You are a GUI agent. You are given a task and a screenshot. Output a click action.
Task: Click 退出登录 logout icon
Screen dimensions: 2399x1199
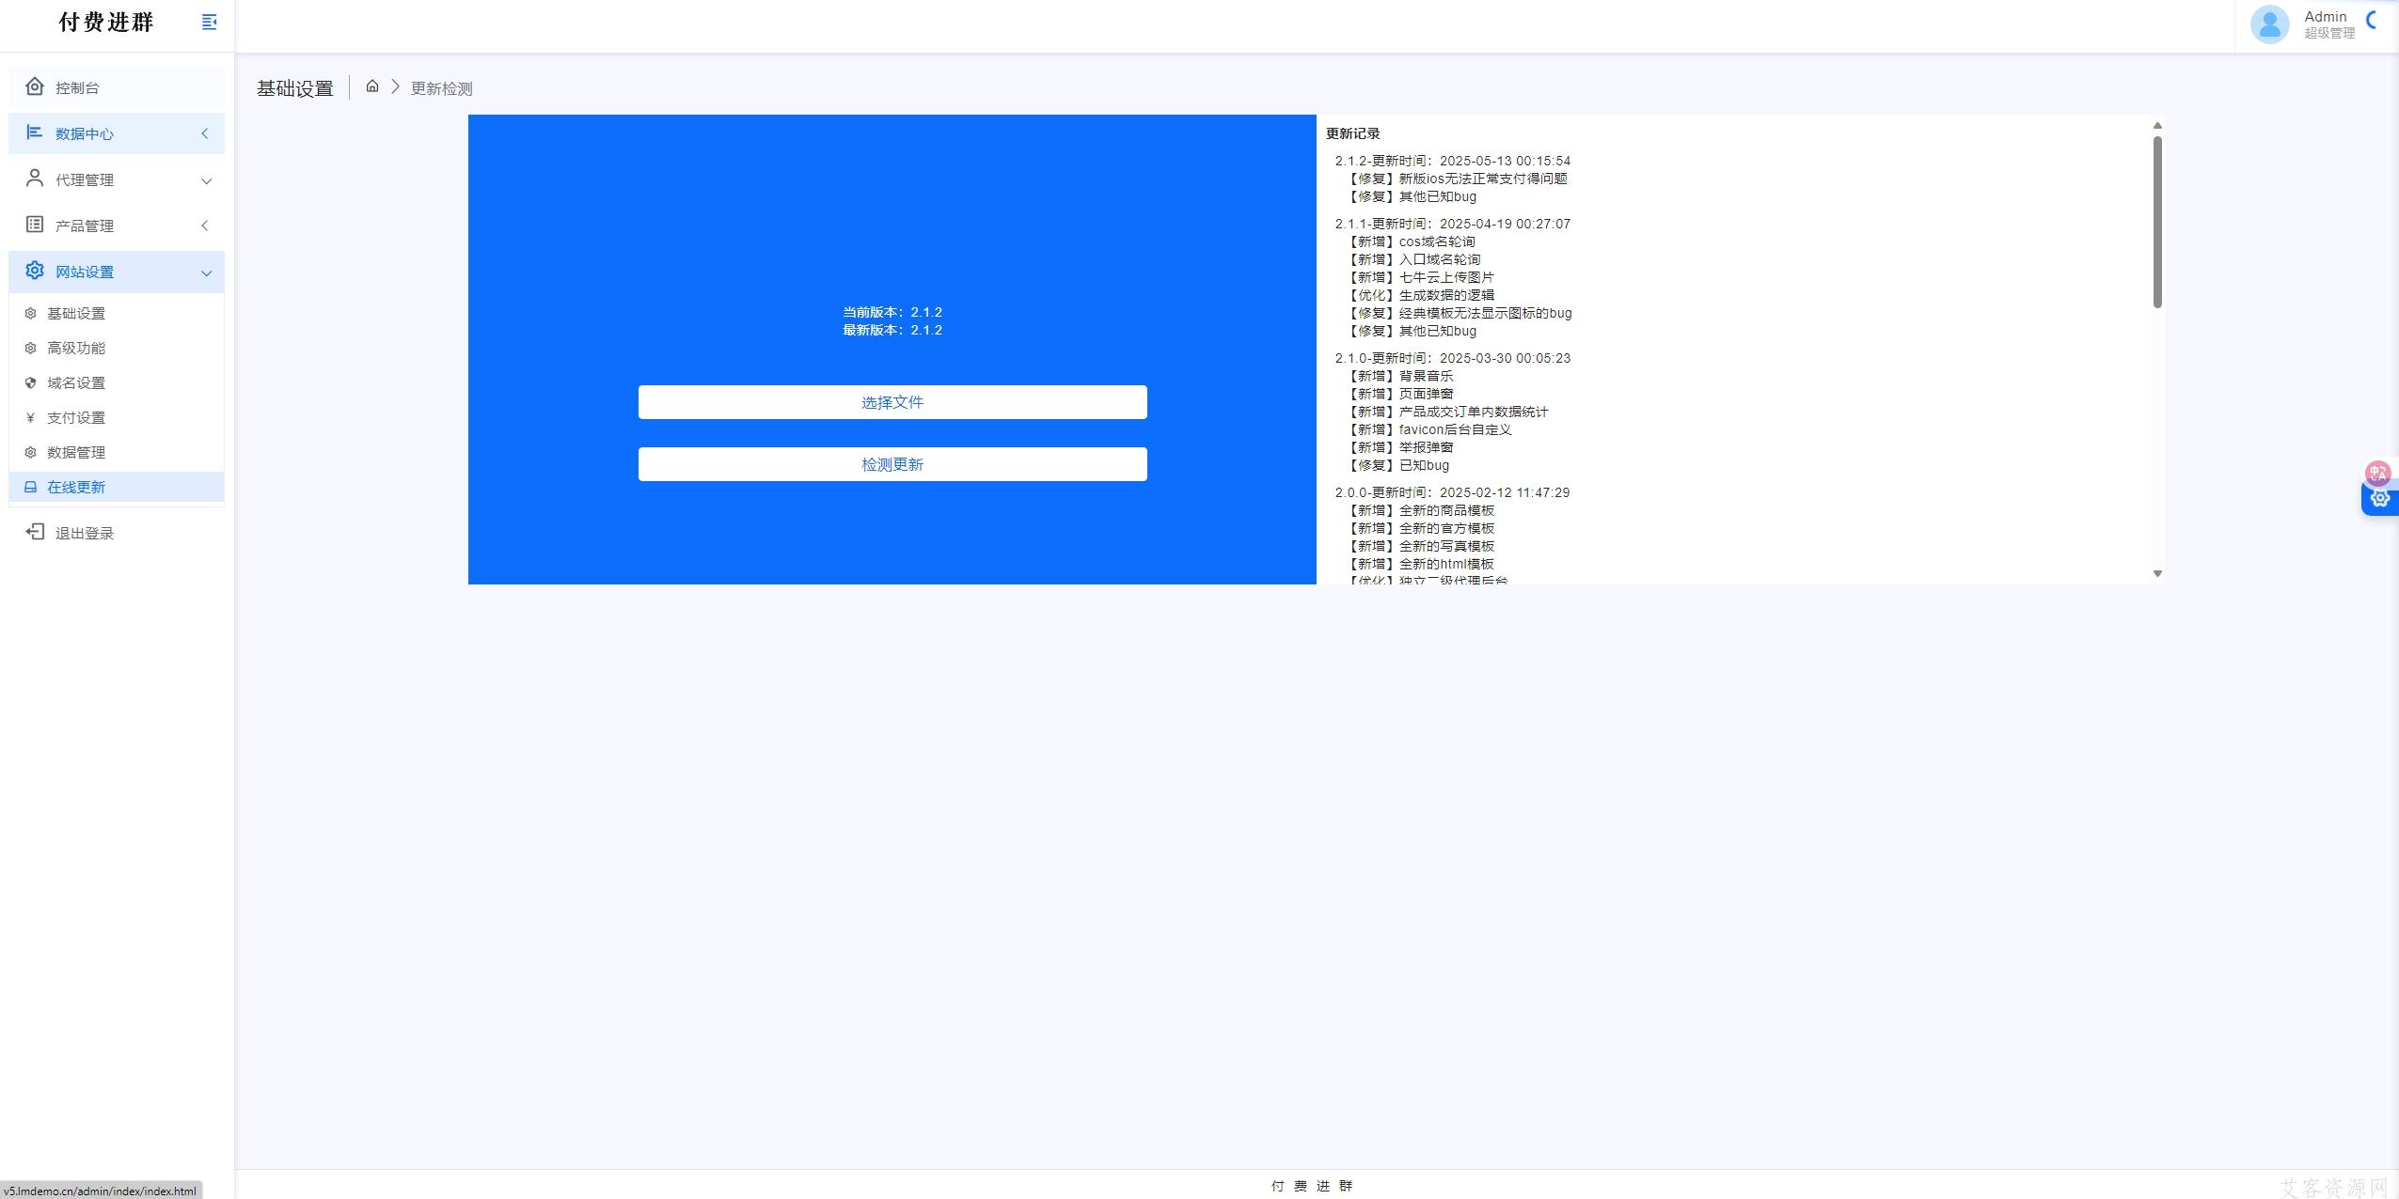click(35, 533)
